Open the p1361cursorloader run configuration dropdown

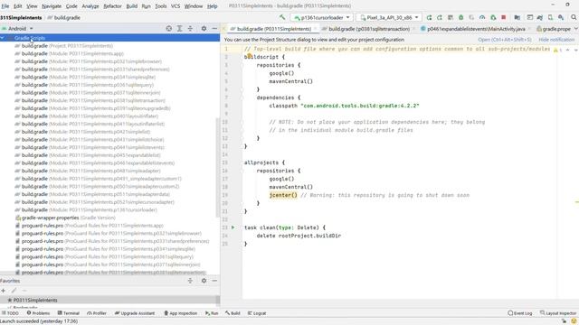coord(322,17)
